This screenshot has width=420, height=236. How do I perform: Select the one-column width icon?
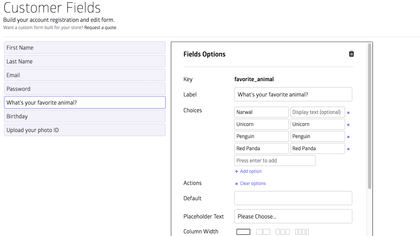[243, 232]
